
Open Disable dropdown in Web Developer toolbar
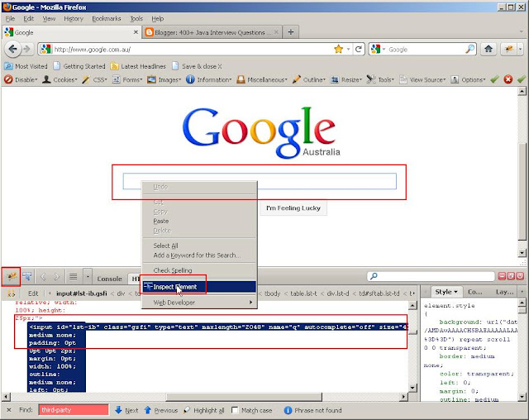(x=21, y=79)
